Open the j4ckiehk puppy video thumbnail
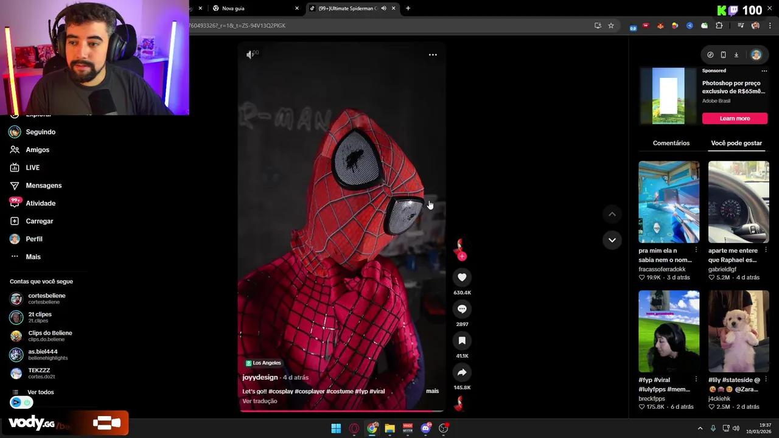This screenshot has height=438, width=779. coord(739,332)
